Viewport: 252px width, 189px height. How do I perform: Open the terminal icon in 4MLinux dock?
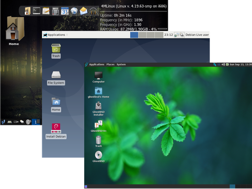(x=36, y=11)
